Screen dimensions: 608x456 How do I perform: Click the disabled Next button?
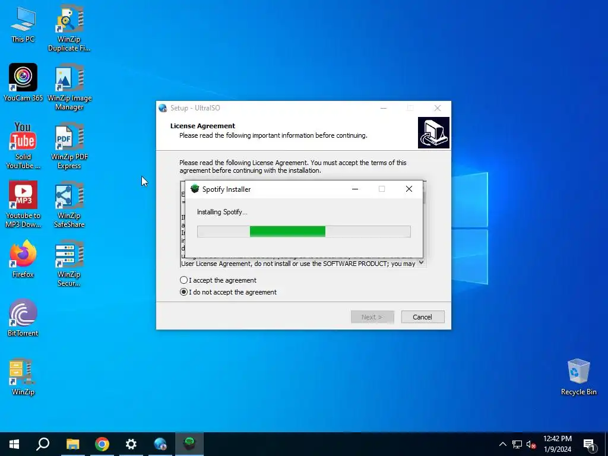[x=372, y=317]
